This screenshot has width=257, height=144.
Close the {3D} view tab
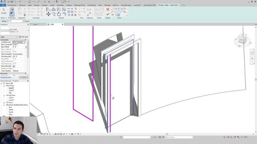click(62, 24)
